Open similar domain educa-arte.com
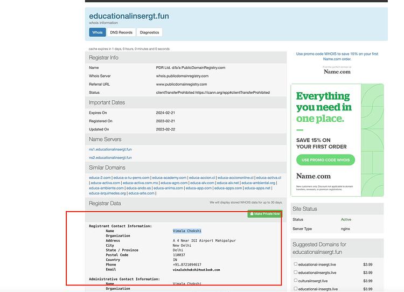 141,193
